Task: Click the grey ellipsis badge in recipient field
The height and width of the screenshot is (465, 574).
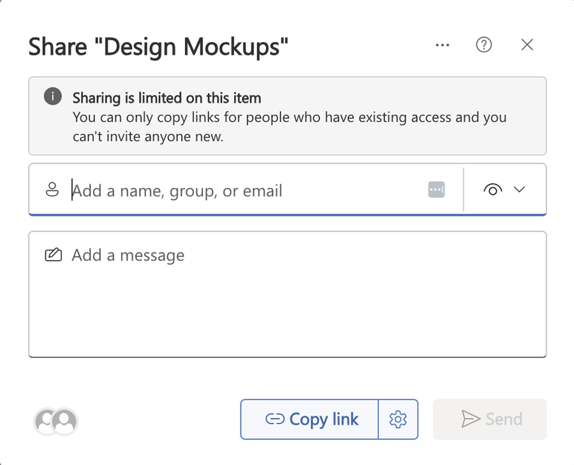Action: pos(436,189)
